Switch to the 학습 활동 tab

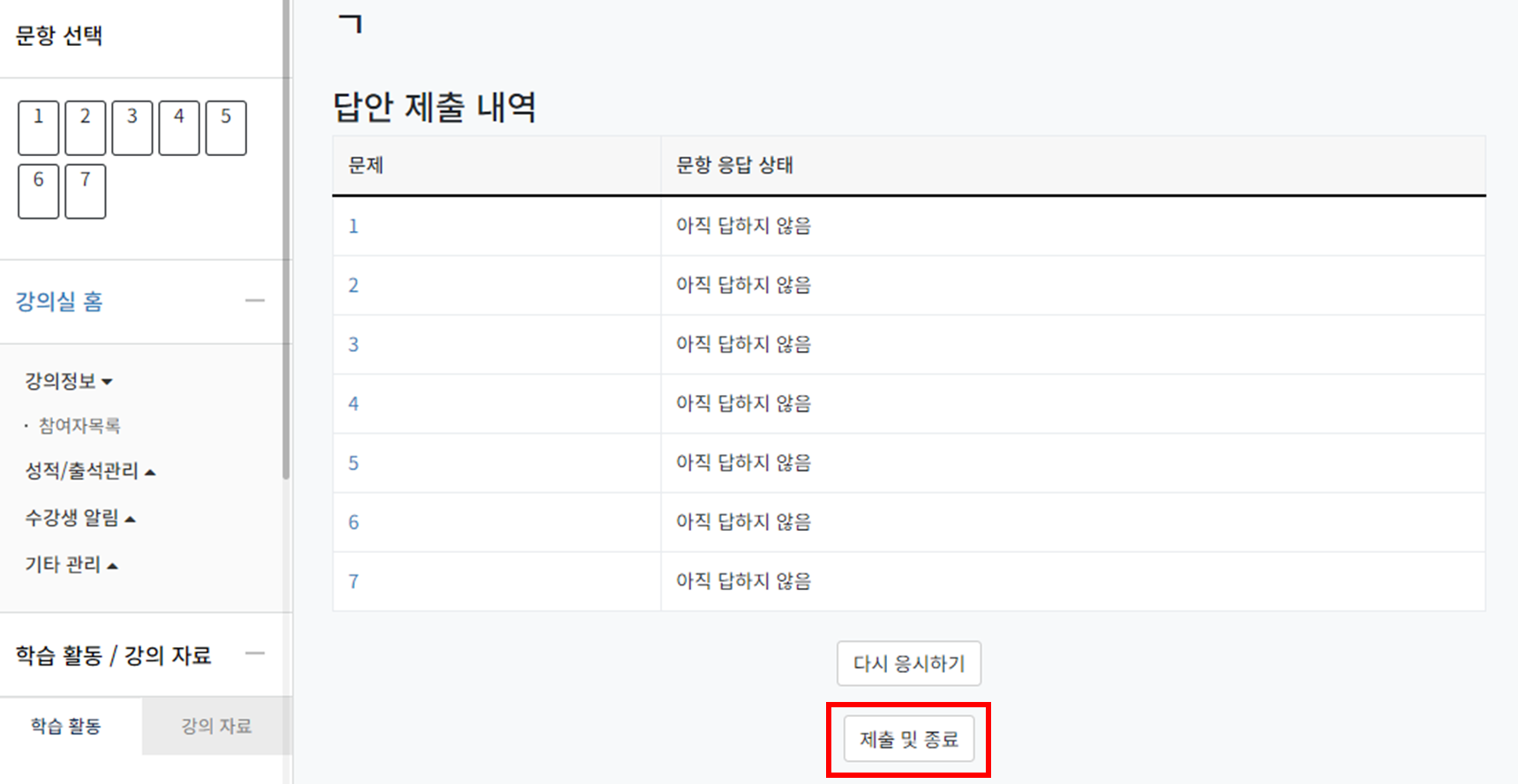(x=66, y=726)
